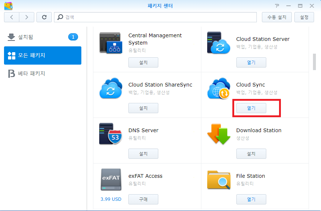Viewport: 321px width, 211px height.
Task: Install DNS Server package
Action: click(x=143, y=154)
